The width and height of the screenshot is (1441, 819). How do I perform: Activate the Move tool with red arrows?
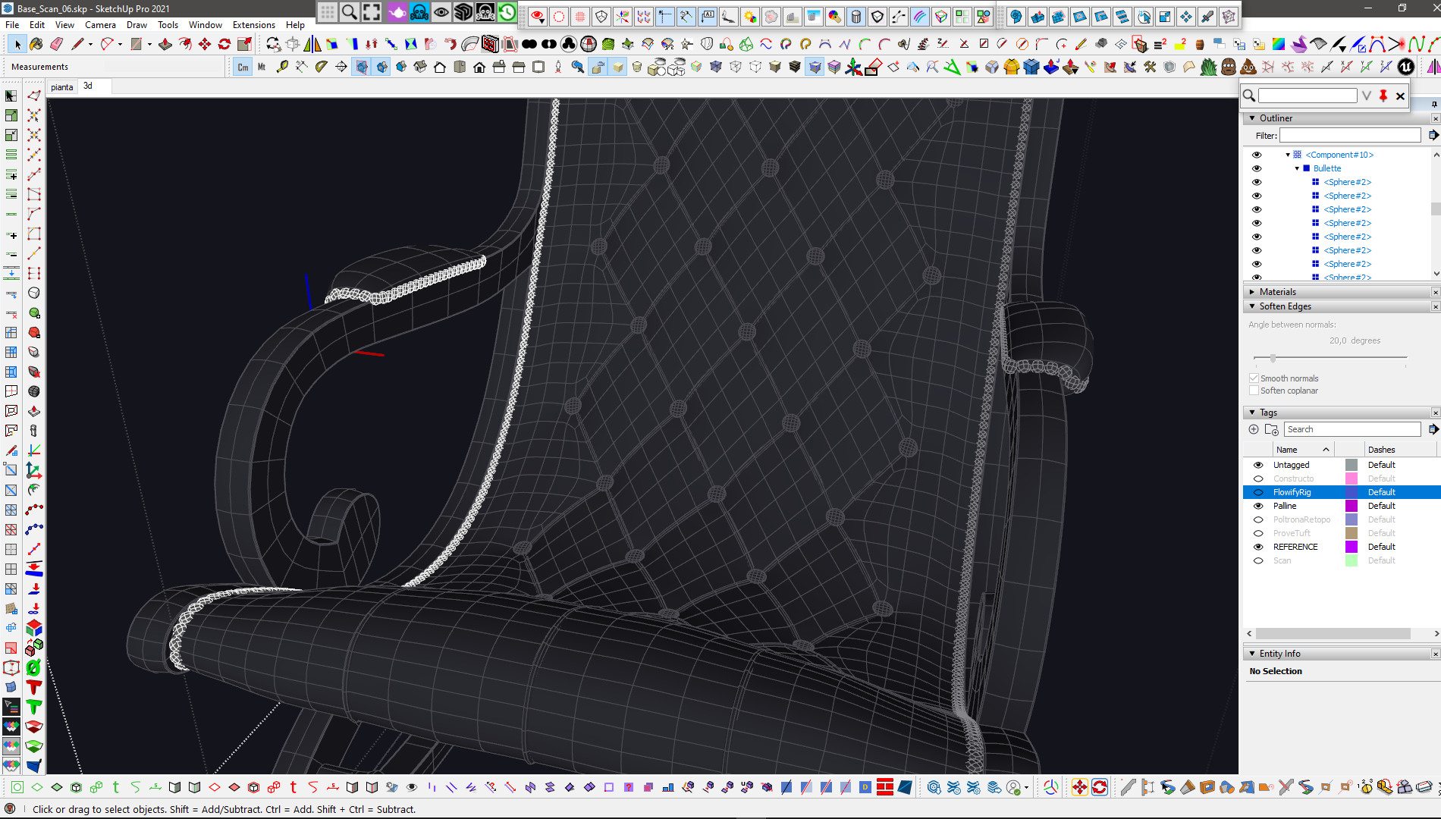[205, 44]
